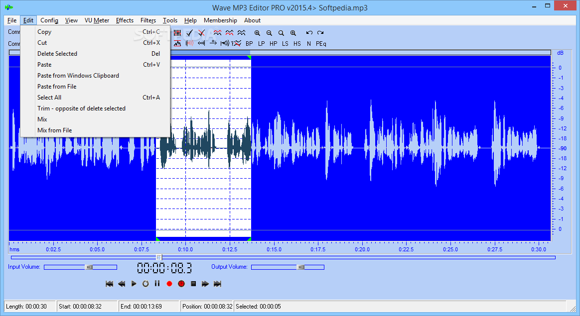The image size is (580, 316).
Task: Zoom out with the minus magnifier icon
Action: [269, 33]
